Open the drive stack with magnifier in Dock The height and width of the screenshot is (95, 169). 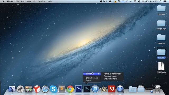149,90
